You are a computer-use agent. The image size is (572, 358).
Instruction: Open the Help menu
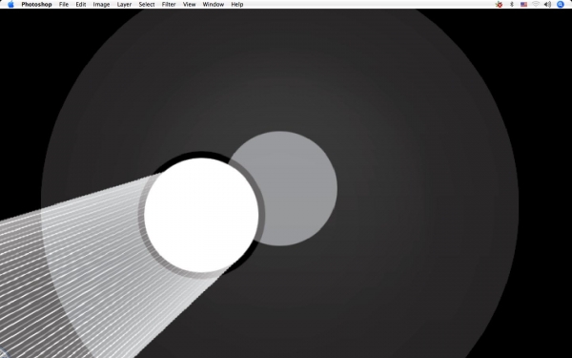237,5
